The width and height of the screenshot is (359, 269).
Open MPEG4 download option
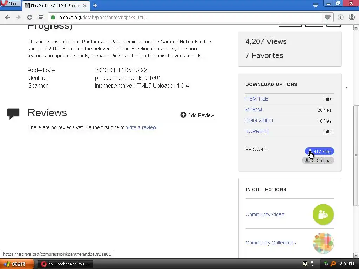coord(253,110)
